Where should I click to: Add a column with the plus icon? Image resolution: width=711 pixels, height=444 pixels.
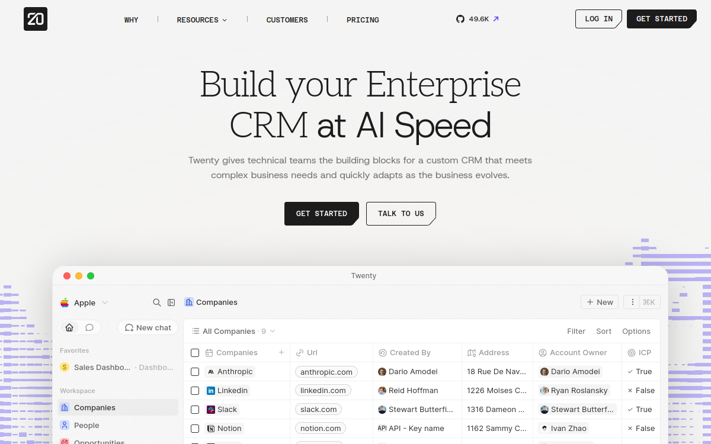[x=281, y=352]
